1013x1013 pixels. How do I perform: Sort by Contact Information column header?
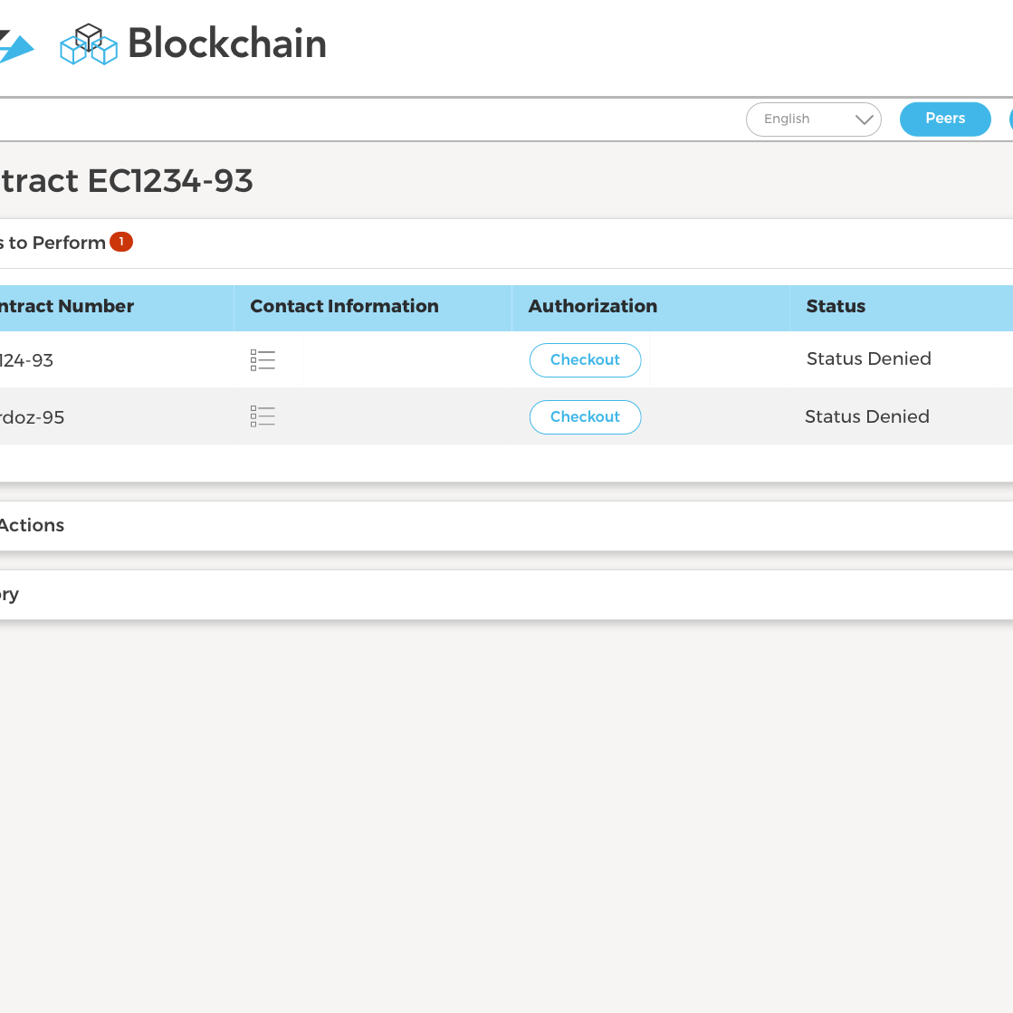pyautogui.click(x=344, y=306)
